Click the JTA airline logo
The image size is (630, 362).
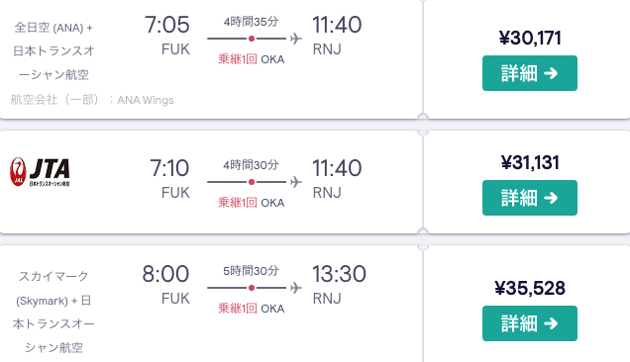point(40,172)
